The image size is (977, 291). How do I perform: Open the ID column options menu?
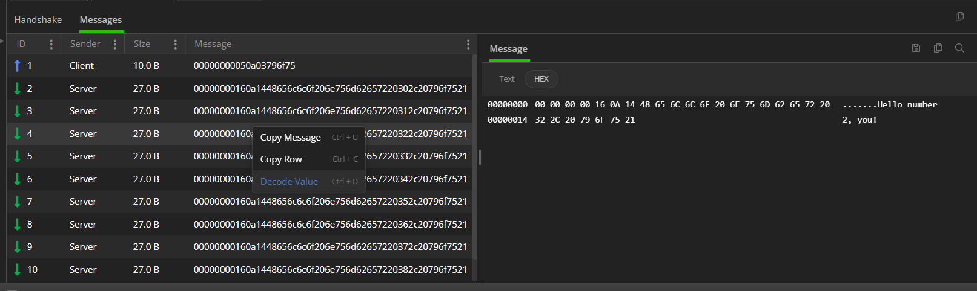51,44
